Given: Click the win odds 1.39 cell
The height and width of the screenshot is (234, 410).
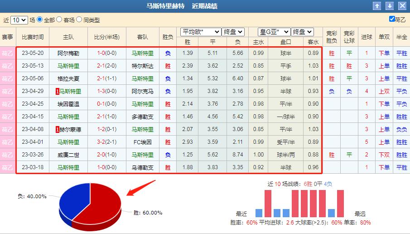Looking at the screenshot, I should 188,53.
